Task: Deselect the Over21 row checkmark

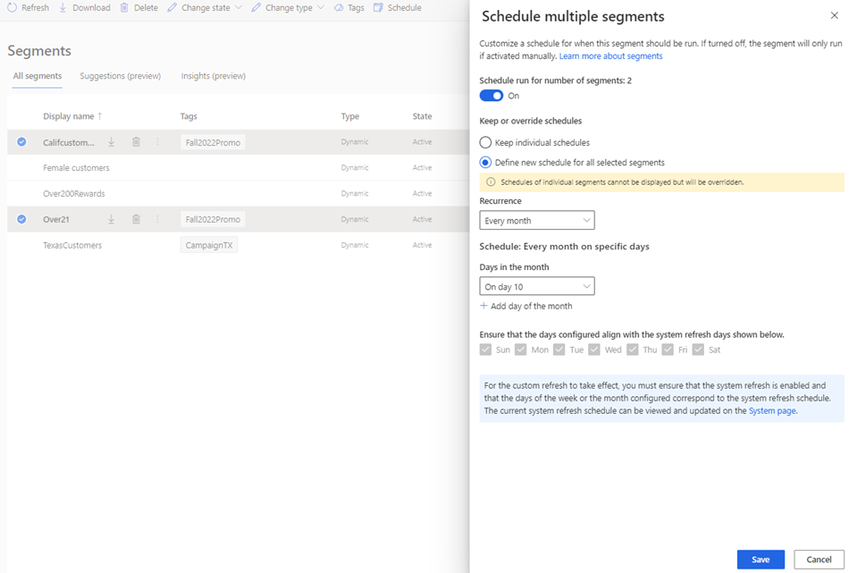Action: [21, 219]
